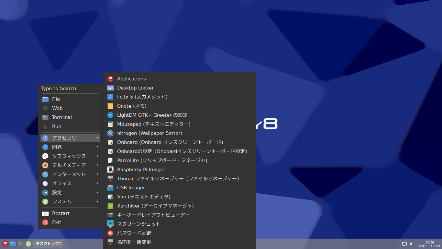Launch Vim from its green icon
Viewport: 442px width, 249px height.
[110, 197]
